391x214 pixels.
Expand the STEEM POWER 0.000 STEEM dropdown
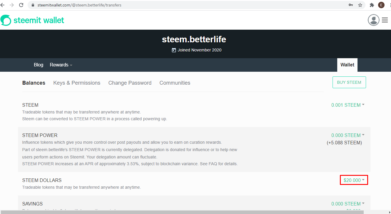coord(348,135)
